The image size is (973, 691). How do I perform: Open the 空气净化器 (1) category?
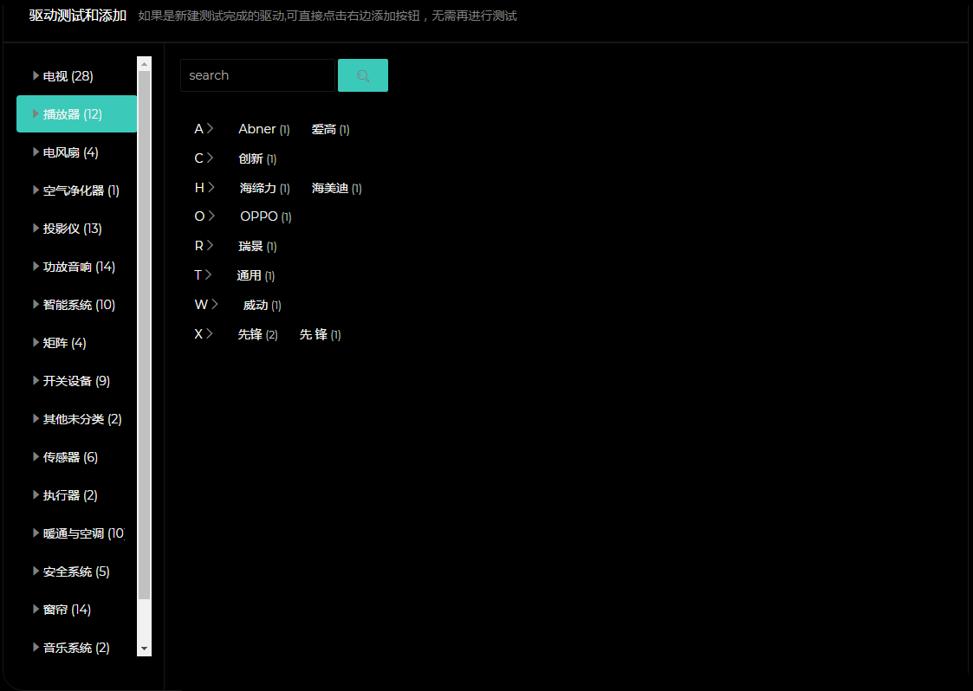point(81,191)
